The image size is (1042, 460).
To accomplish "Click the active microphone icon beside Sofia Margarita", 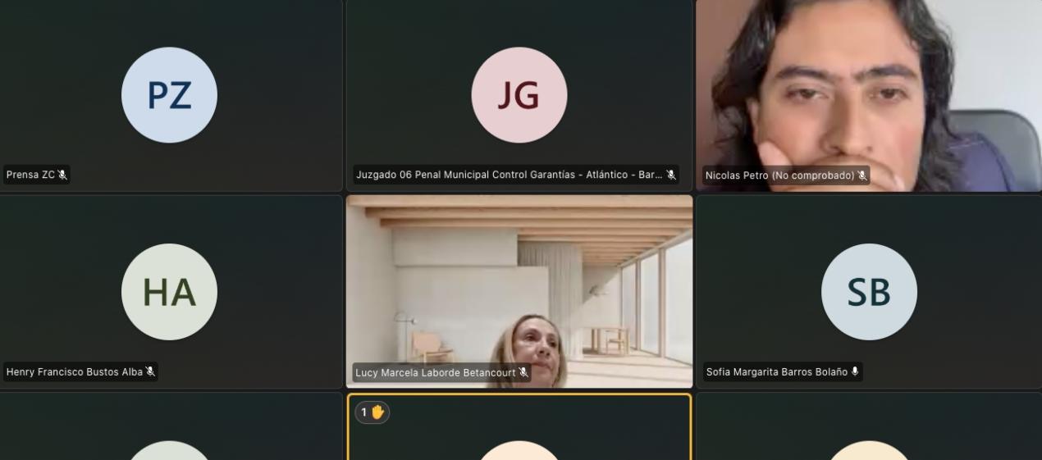I will point(855,372).
